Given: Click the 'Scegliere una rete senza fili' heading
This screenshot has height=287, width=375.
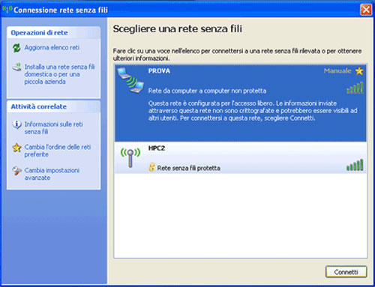Looking at the screenshot, I should [x=178, y=29].
